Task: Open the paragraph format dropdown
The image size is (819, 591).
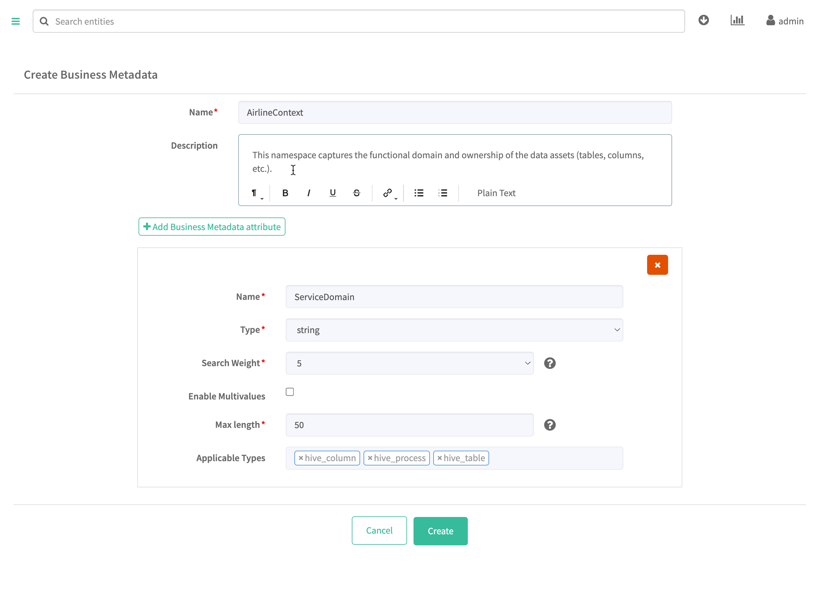Action: click(x=256, y=193)
